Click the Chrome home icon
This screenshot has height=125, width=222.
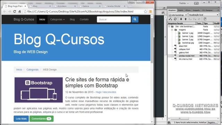tap(20, 11)
